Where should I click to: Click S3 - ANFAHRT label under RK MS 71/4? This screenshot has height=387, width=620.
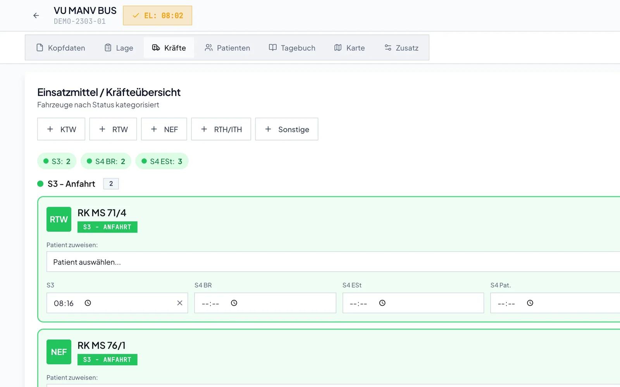pos(107,227)
